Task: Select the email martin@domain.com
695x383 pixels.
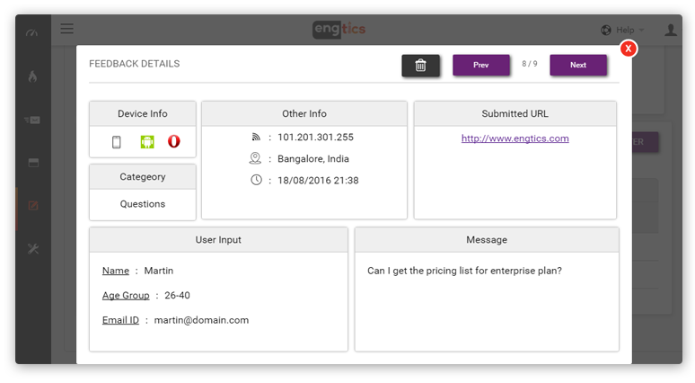Action: [201, 320]
